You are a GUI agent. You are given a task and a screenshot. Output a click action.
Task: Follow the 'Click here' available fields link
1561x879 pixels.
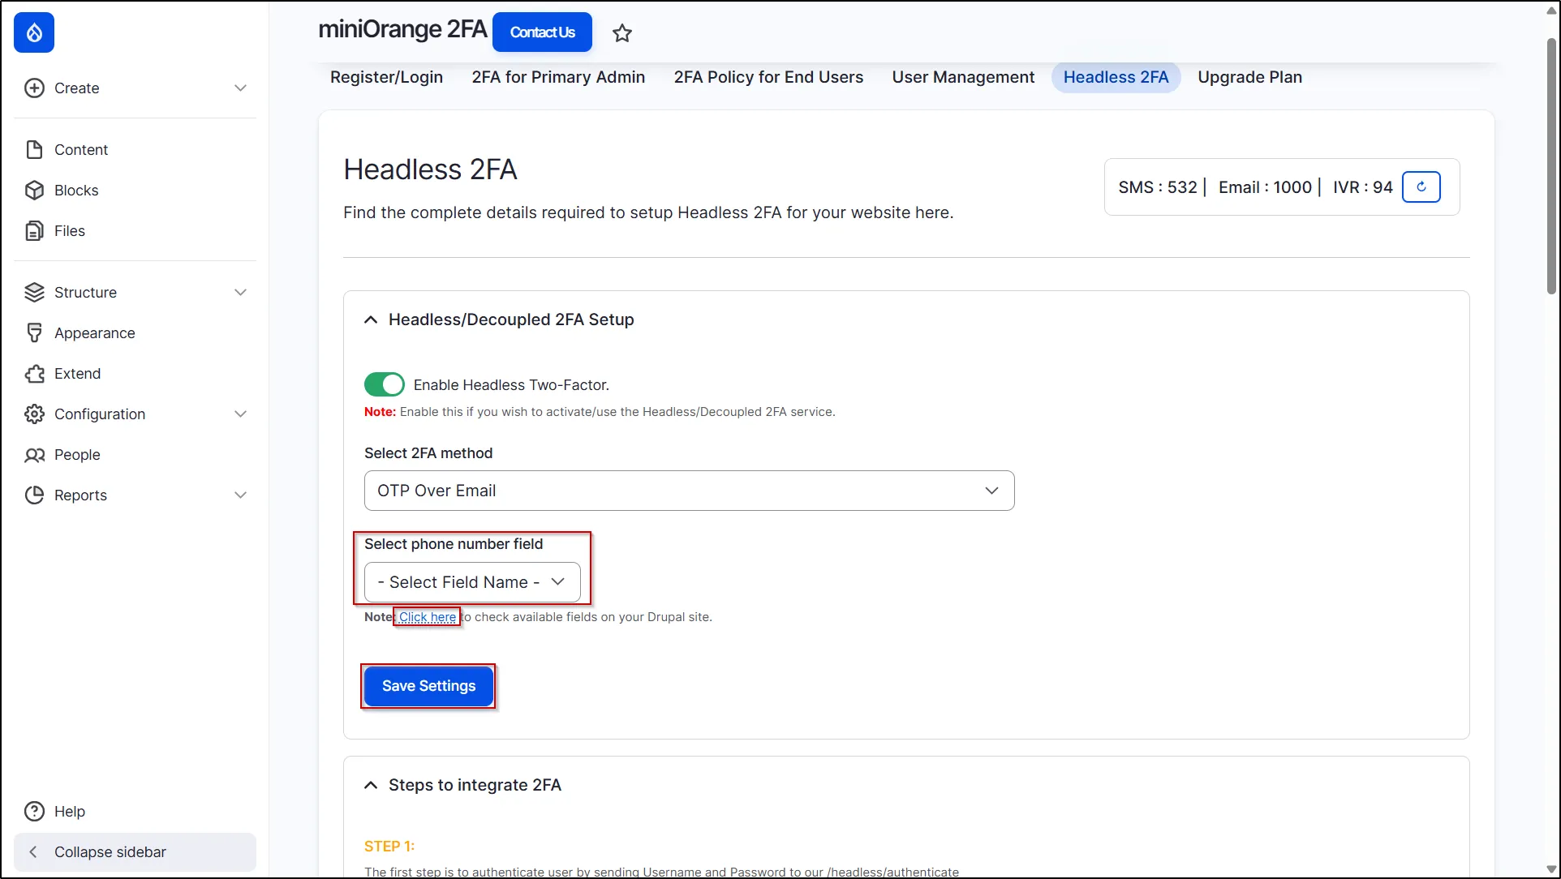coord(428,617)
